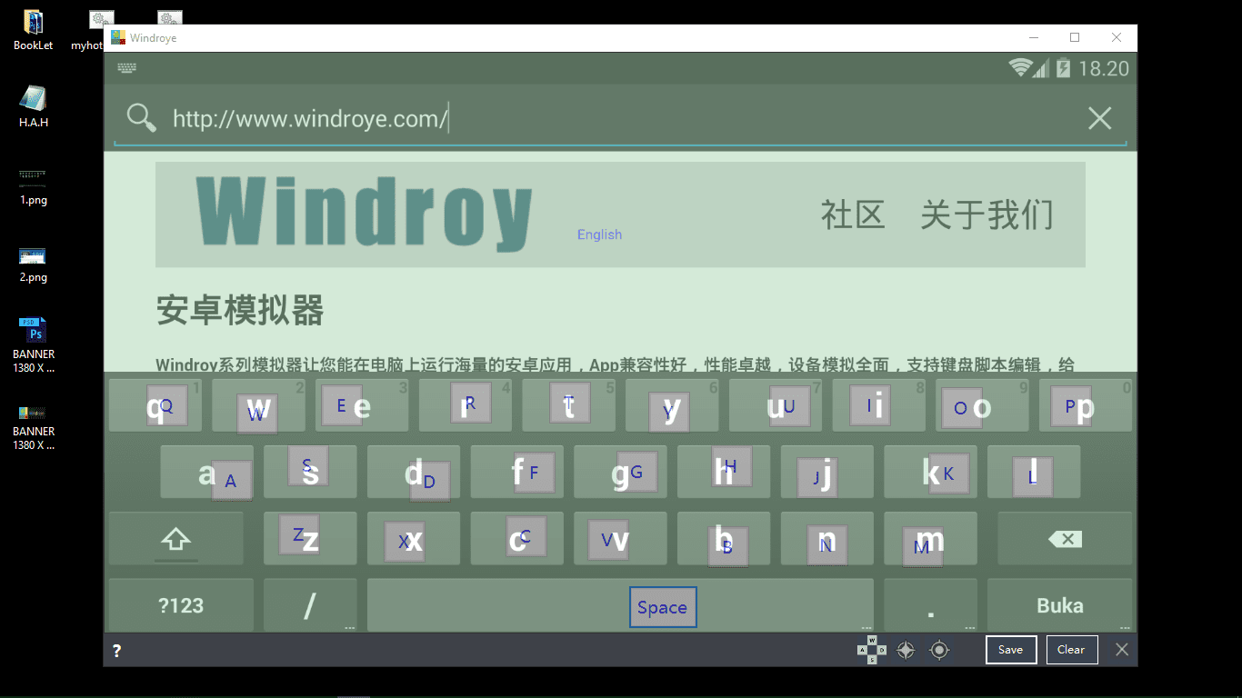The width and height of the screenshot is (1242, 698).
Task: Select the circular target fire icon in the bottom bar
Action: coord(939,650)
